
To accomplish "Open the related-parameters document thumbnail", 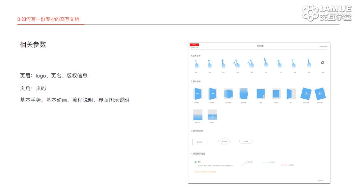I will 259,113.
